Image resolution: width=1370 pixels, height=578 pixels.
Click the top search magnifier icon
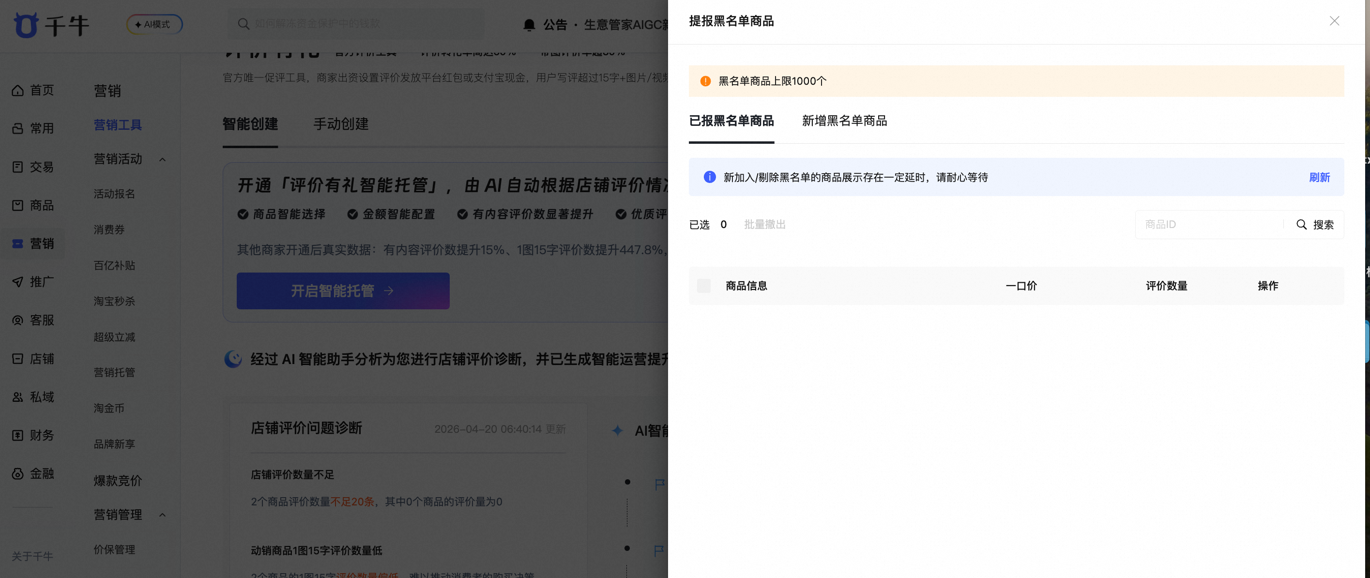pyautogui.click(x=243, y=24)
